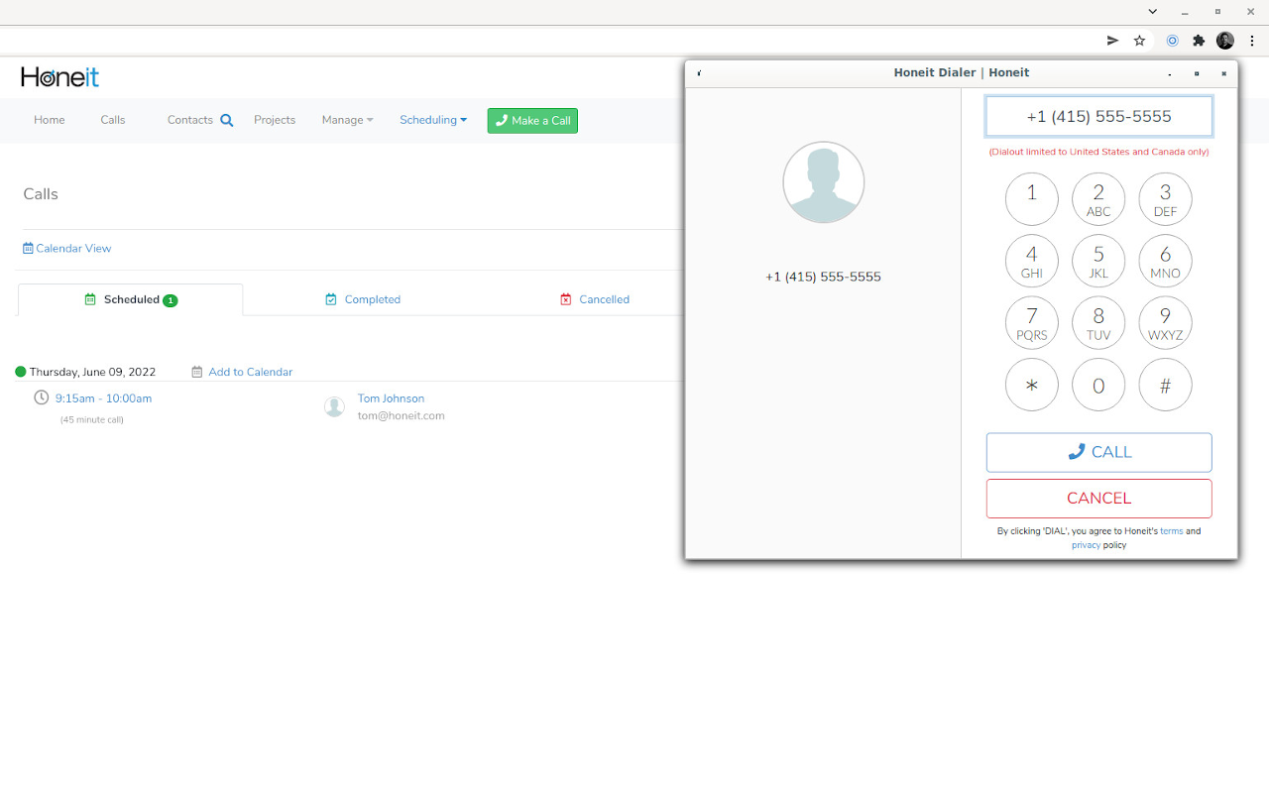Switch to the Completed tab

[363, 299]
